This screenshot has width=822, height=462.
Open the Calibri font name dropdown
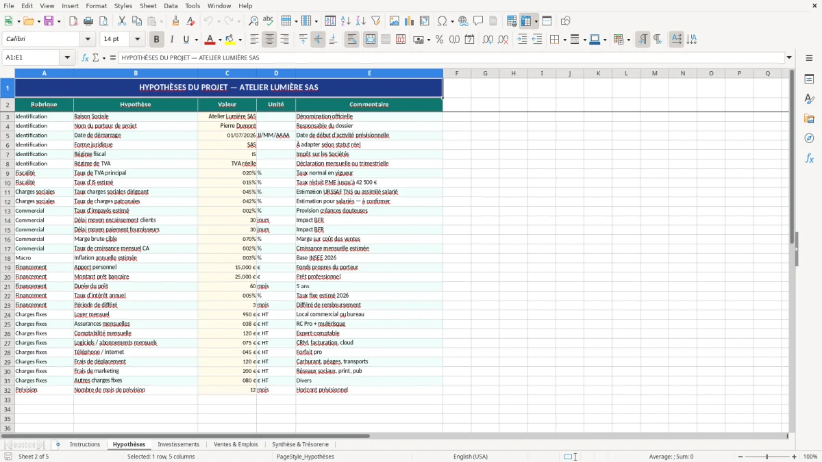tap(88, 40)
